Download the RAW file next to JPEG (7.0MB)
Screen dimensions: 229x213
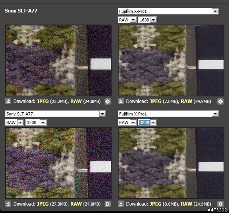point(186,101)
